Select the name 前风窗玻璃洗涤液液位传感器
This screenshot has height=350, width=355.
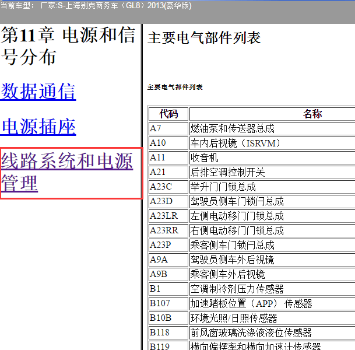(251, 332)
